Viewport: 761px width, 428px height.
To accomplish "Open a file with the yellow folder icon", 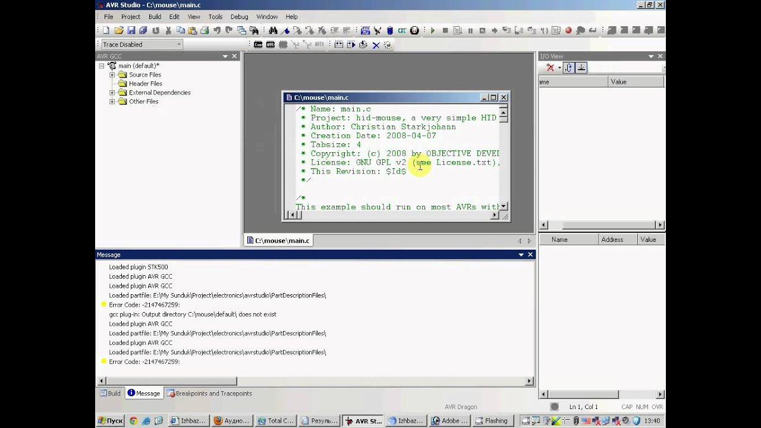I will click(x=118, y=30).
